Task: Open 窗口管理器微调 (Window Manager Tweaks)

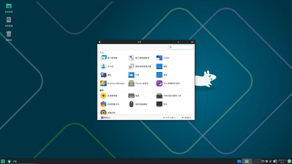Action: coord(138,58)
